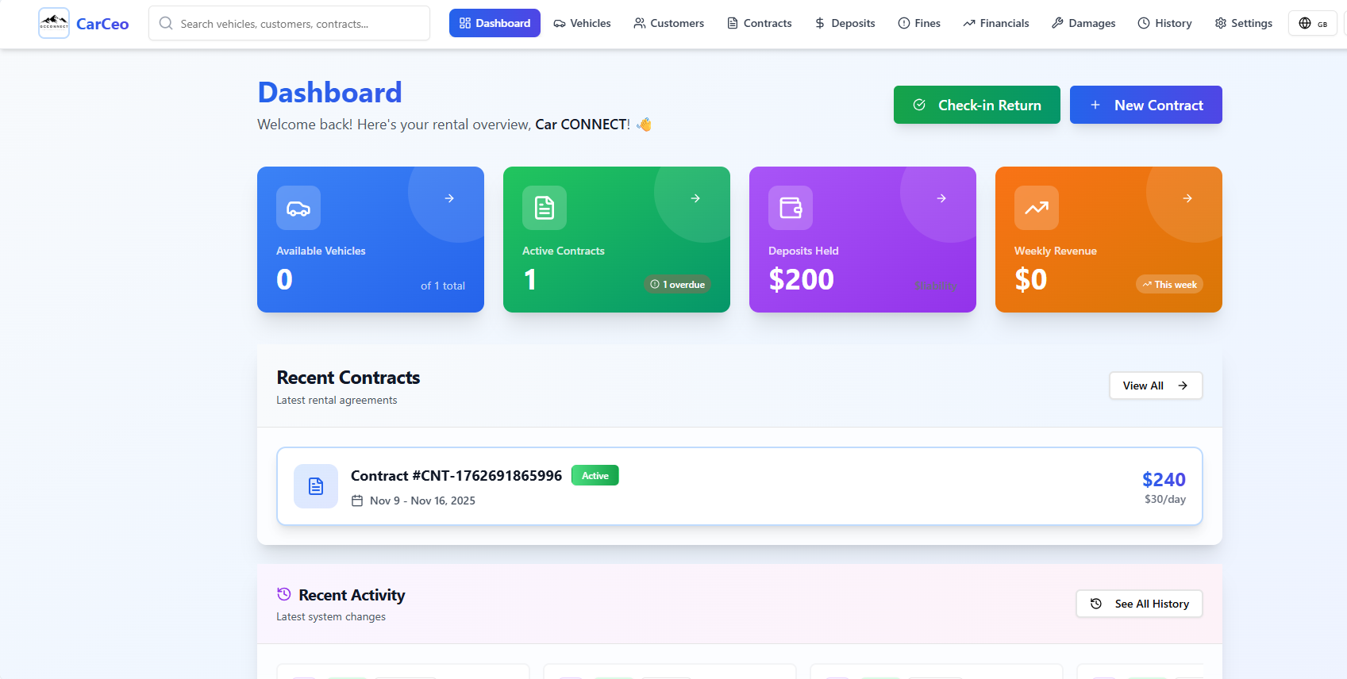Click the arrow on Deposits Held card
1347x679 pixels.
(x=941, y=198)
